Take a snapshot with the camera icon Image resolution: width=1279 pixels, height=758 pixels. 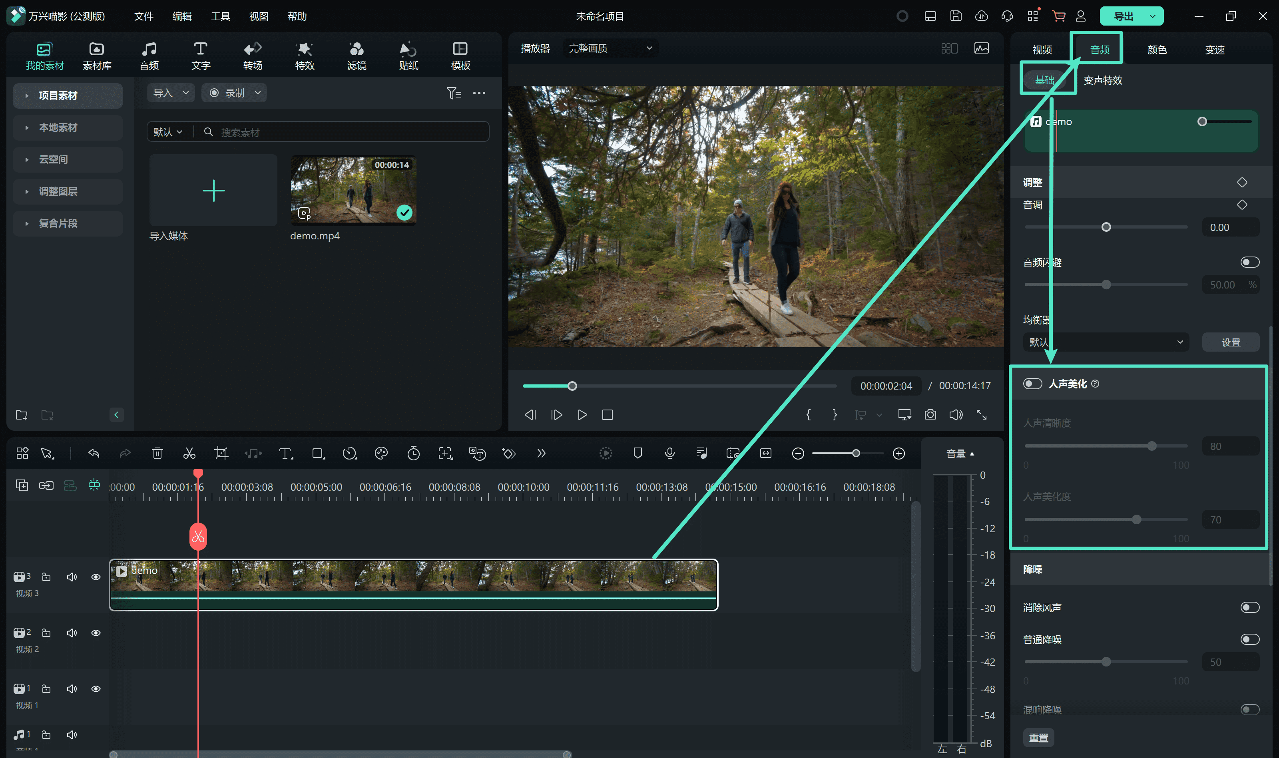[x=930, y=415]
